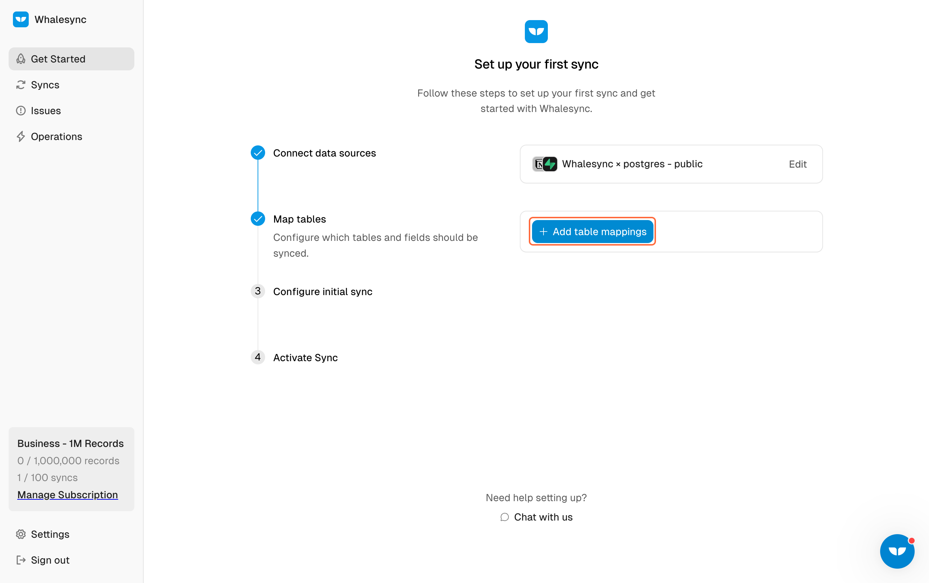The height and width of the screenshot is (583, 929).
Task: Open the Manage Subscription link
Action: 68,495
